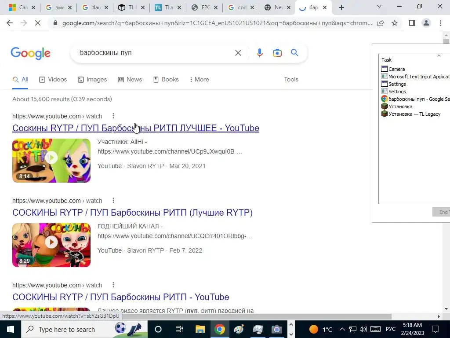Open tab search chevron in title bar
Screen dimensions: 450x338
pyautogui.click(x=379, y=6)
